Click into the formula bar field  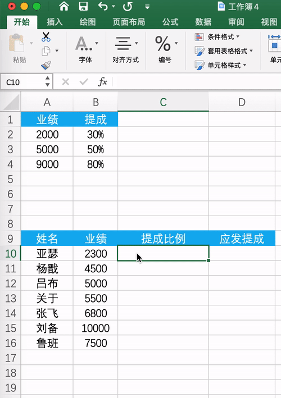click(196, 82)
